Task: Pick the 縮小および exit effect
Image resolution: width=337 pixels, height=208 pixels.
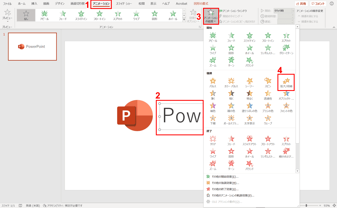Action: (286, 153)
